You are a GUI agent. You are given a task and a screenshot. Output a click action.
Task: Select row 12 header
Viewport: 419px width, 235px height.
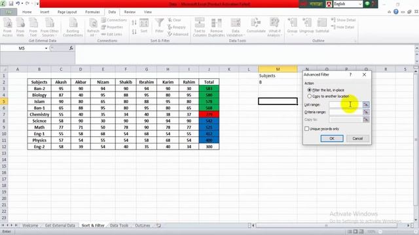pos(4,147)
